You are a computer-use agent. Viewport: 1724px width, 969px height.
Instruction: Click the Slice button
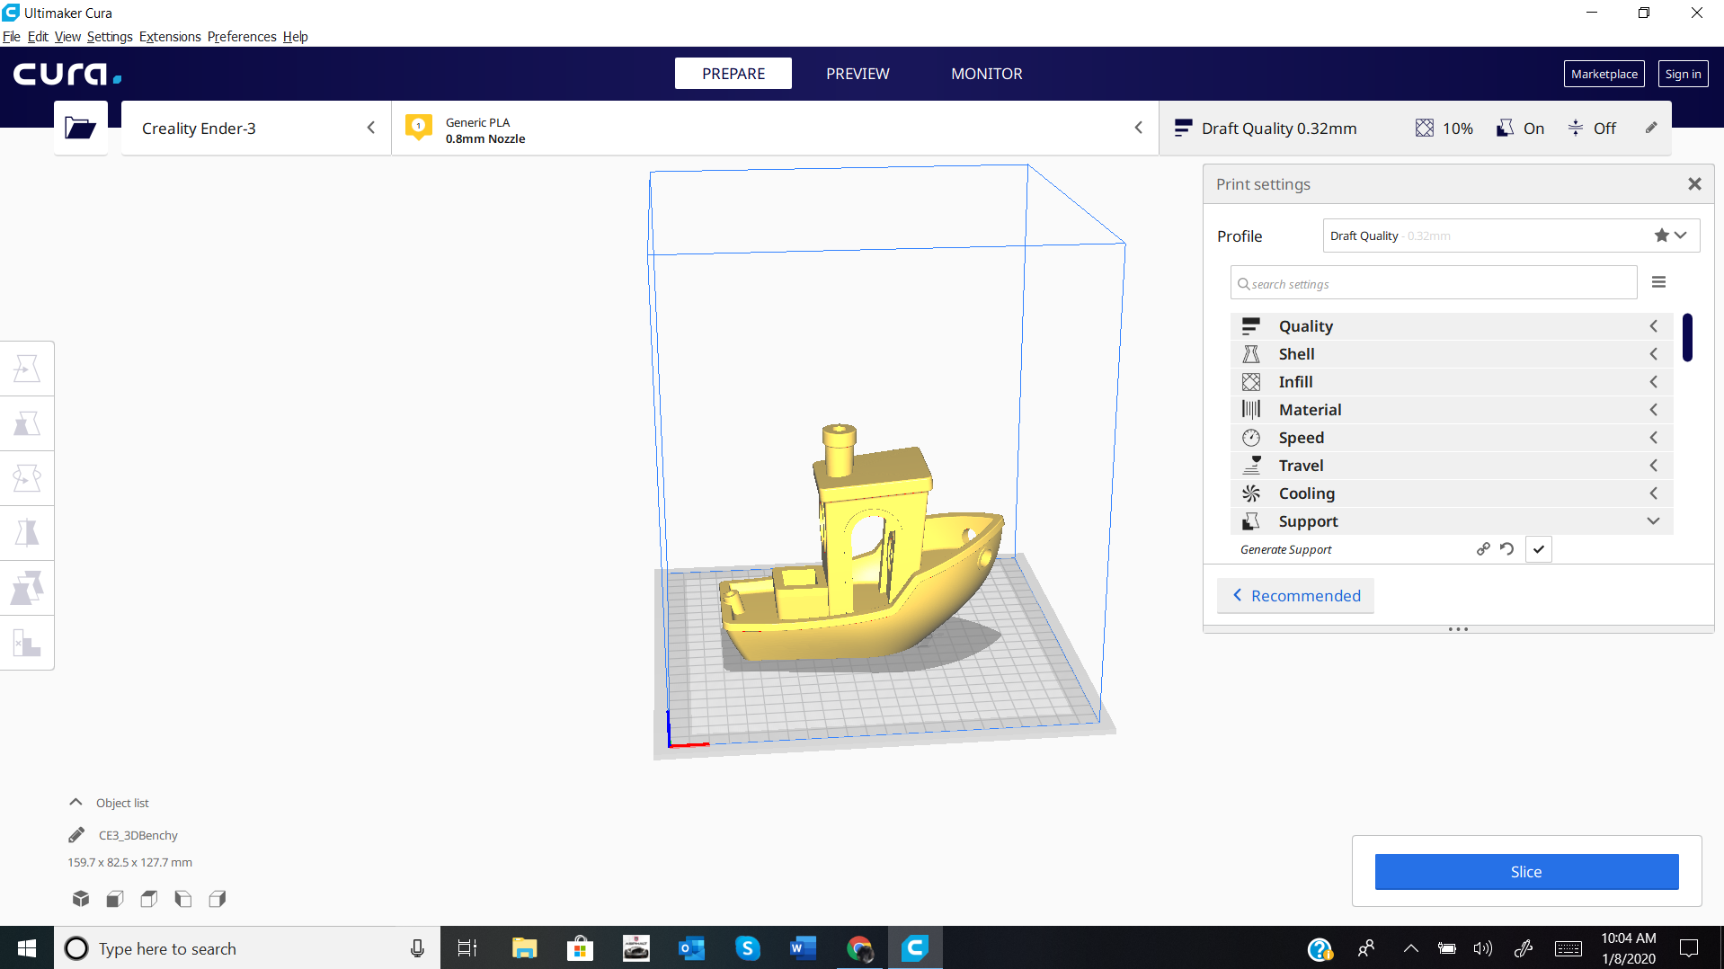click(1526, 872)
